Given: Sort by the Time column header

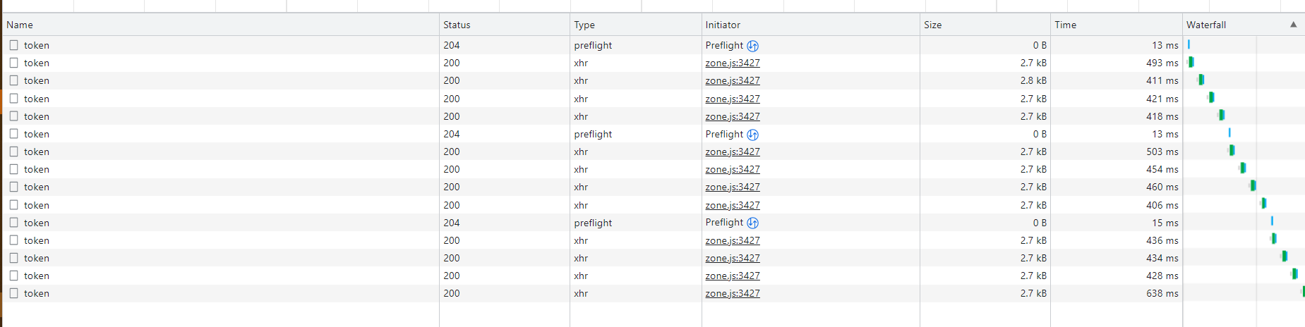Looking at the screenshot, I should pos(1065,25).
